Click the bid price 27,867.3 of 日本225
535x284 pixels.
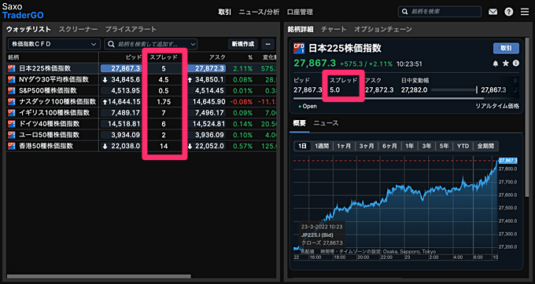pos(120,69)
